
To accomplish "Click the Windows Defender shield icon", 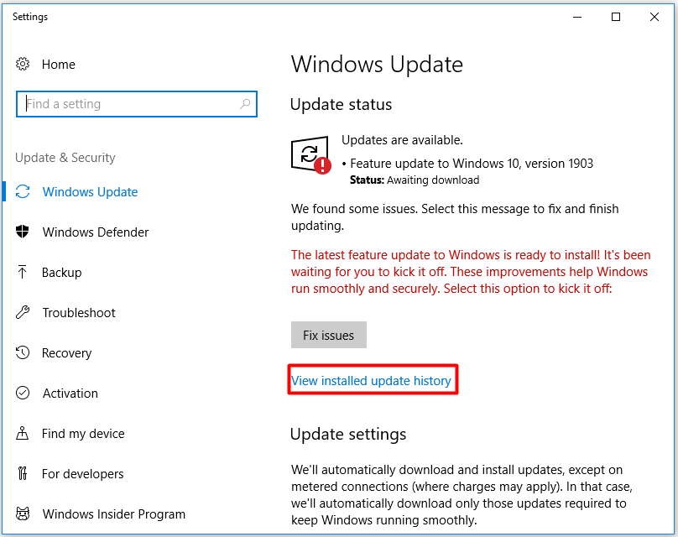I will [x=23, y=232].
